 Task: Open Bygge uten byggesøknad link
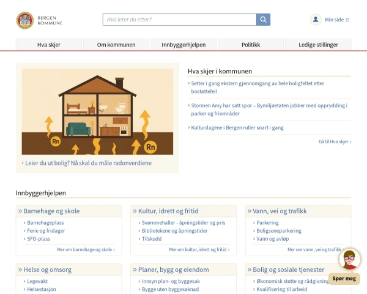click(170, 289)
